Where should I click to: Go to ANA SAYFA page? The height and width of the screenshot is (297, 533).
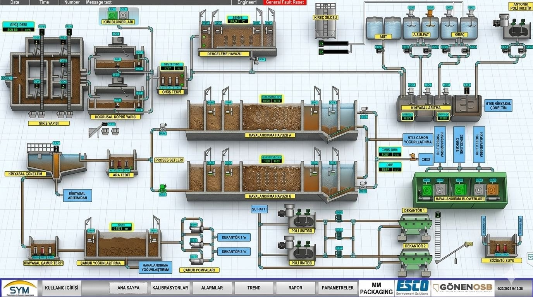[128, 288]
